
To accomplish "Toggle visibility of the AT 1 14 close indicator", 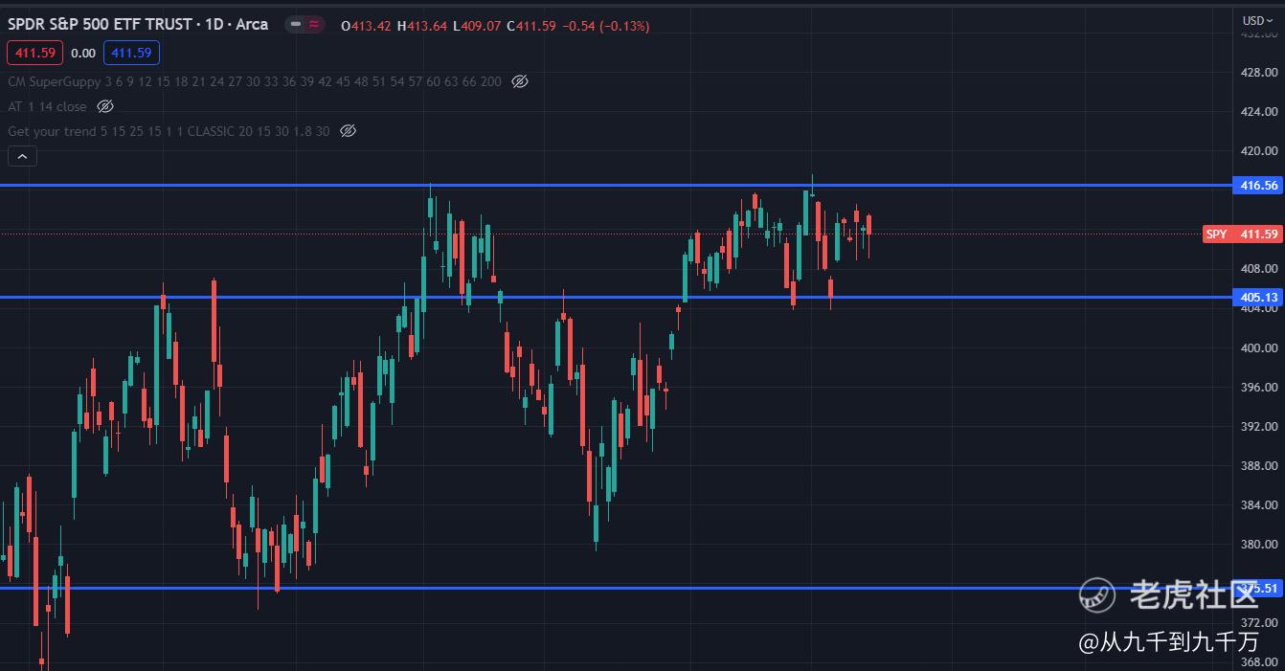I will pyautogui.click(x=105, y=106).
